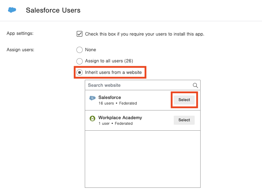Click the Assign users label
262x192 pixels.
(20, 50)
